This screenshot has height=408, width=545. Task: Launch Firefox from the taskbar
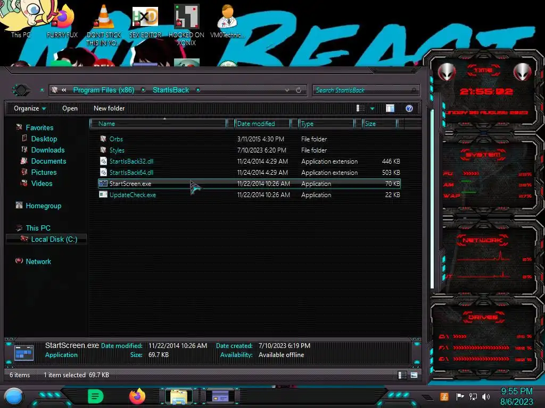point(137,396)
